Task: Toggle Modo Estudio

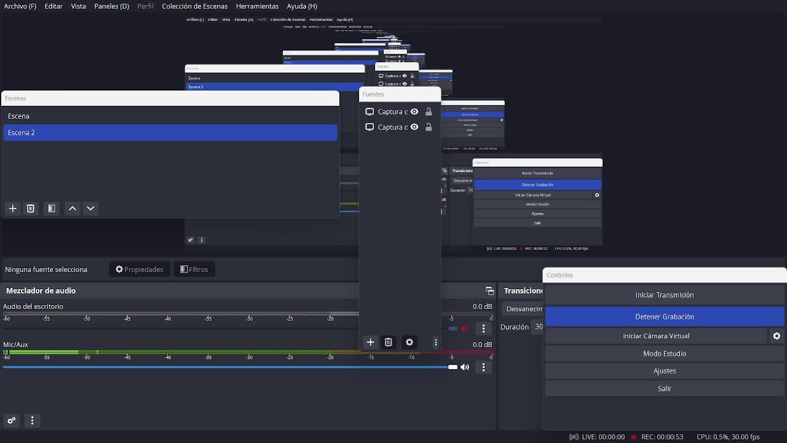Action: point(665,354)
